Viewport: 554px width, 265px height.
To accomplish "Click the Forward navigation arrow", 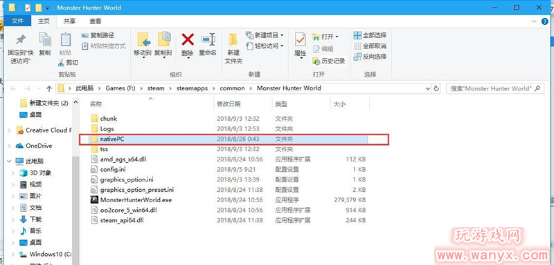I will (28, 88).
